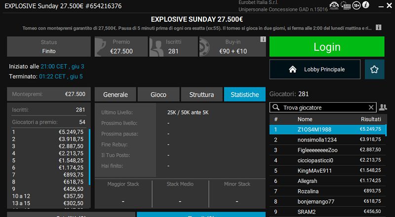
Task: Select player row FigleeeeeeeeZoo
Action: point(327,150)
